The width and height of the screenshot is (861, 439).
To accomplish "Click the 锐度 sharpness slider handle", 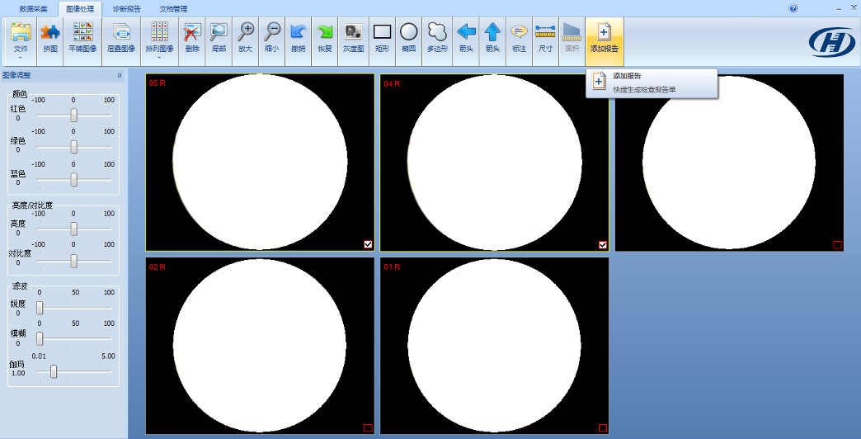I will click(40, 308).
